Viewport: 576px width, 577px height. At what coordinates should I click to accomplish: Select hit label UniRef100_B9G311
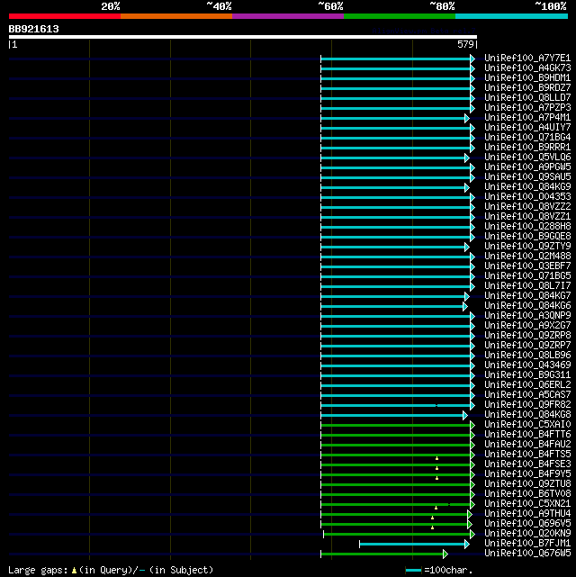527,375
